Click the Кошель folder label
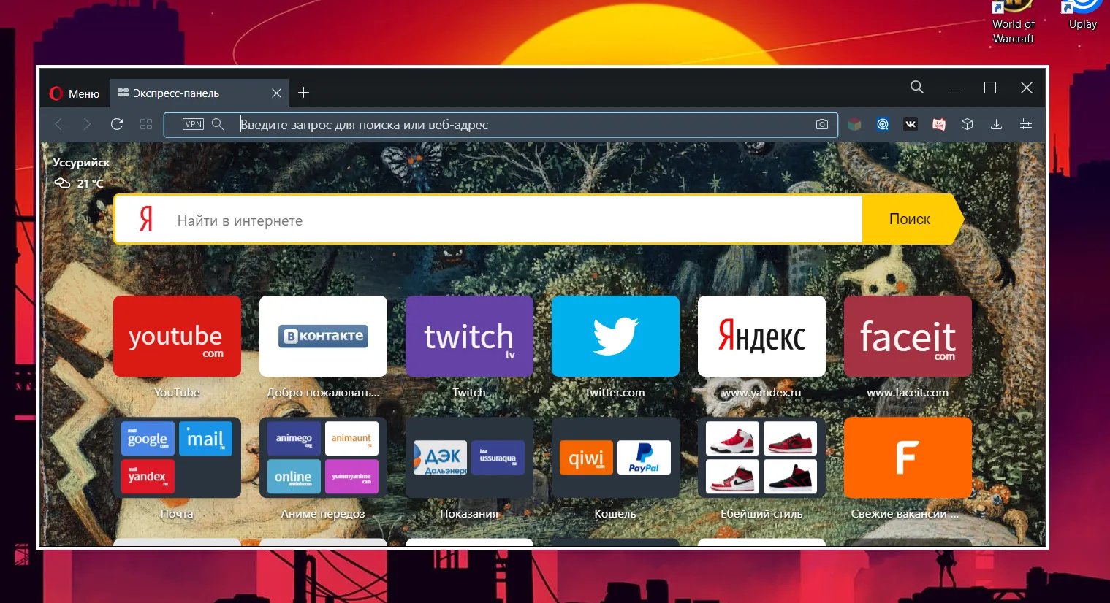Viewport: 1110px width, 603px height. tap(615, 514)
